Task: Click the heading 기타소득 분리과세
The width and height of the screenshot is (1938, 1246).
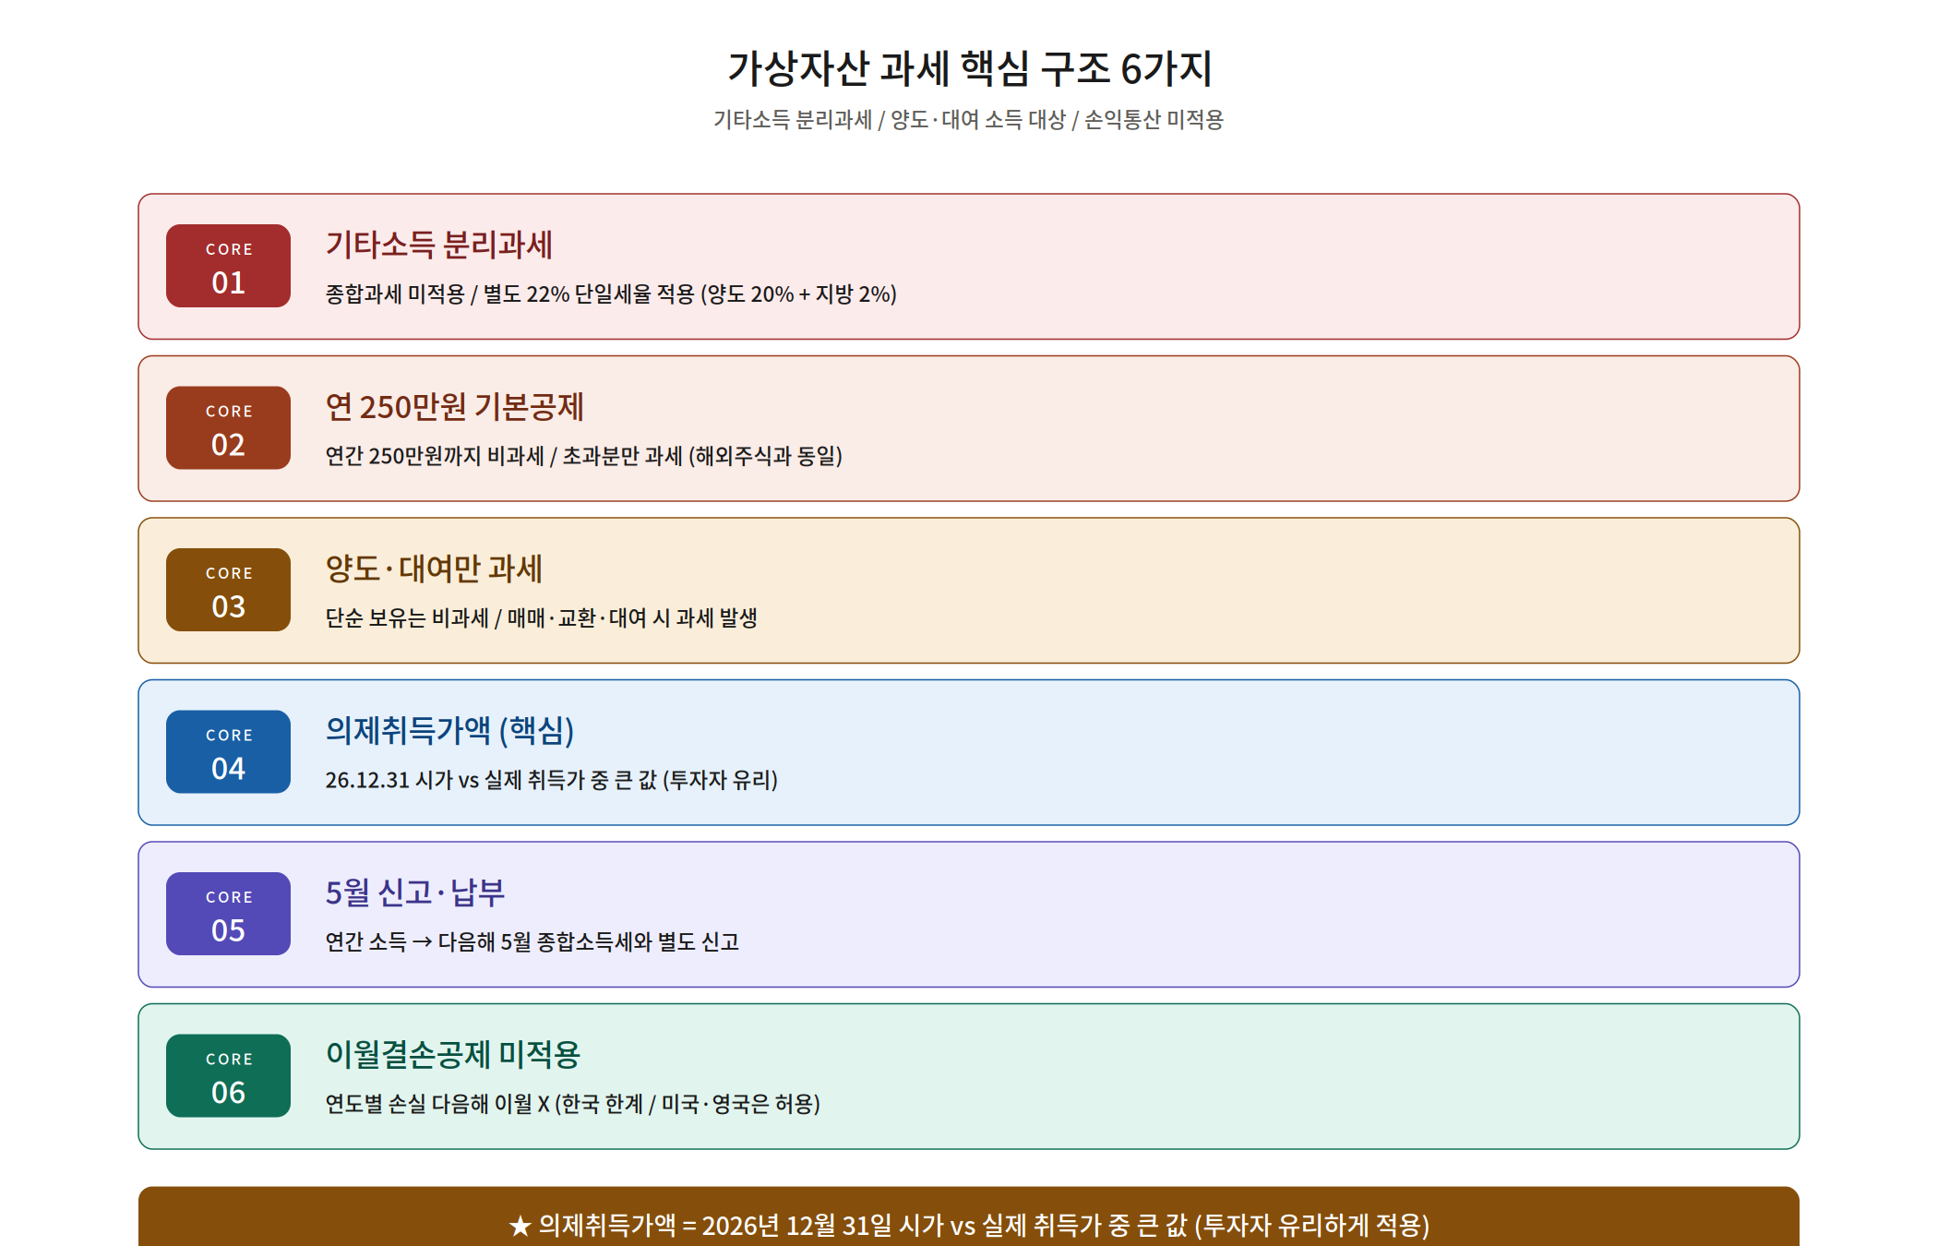Action: pyautogui.click(x=438, y=245)
